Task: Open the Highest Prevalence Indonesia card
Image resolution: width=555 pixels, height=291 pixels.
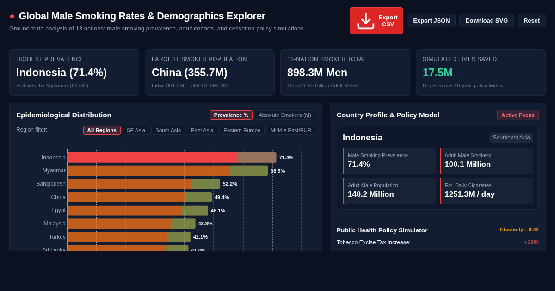Action: (74, 73)
